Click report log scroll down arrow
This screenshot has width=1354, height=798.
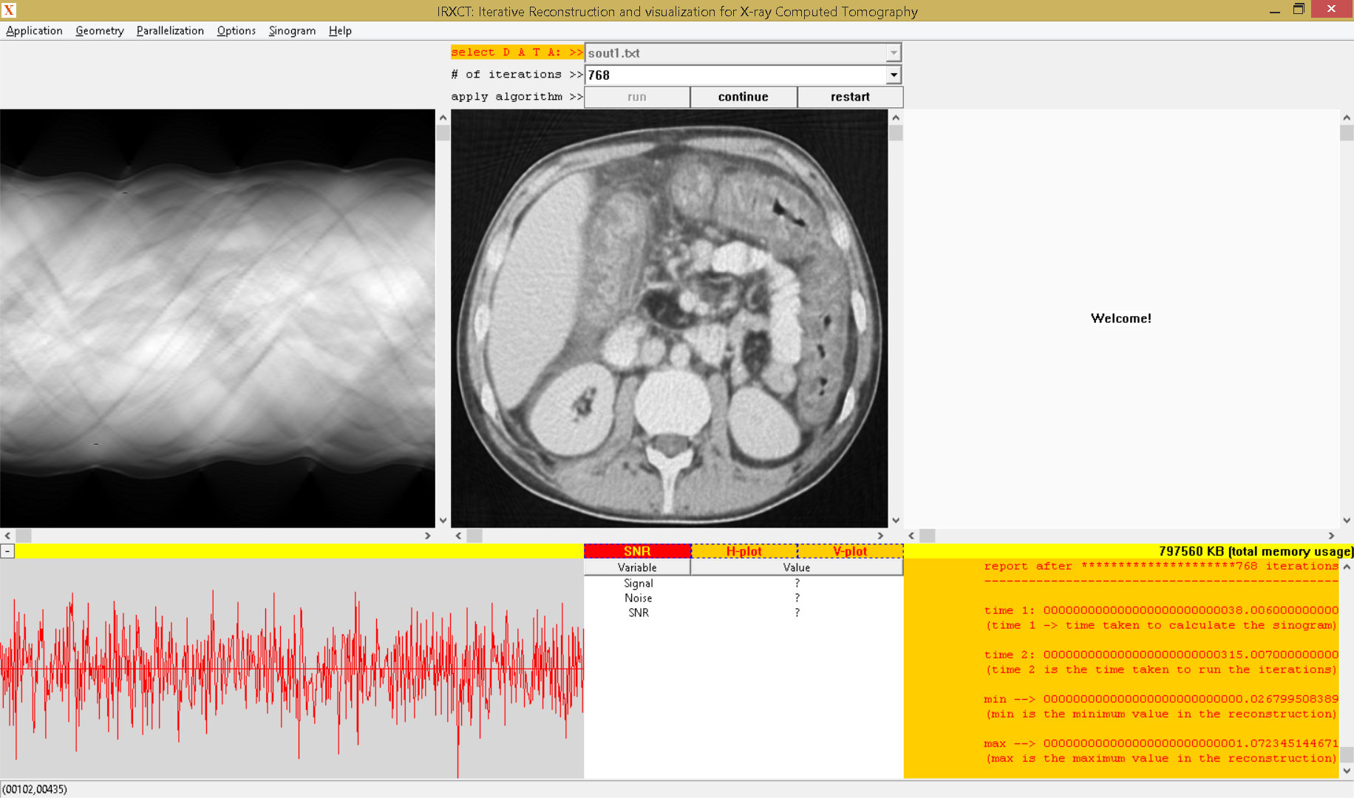click(1347, 771)
